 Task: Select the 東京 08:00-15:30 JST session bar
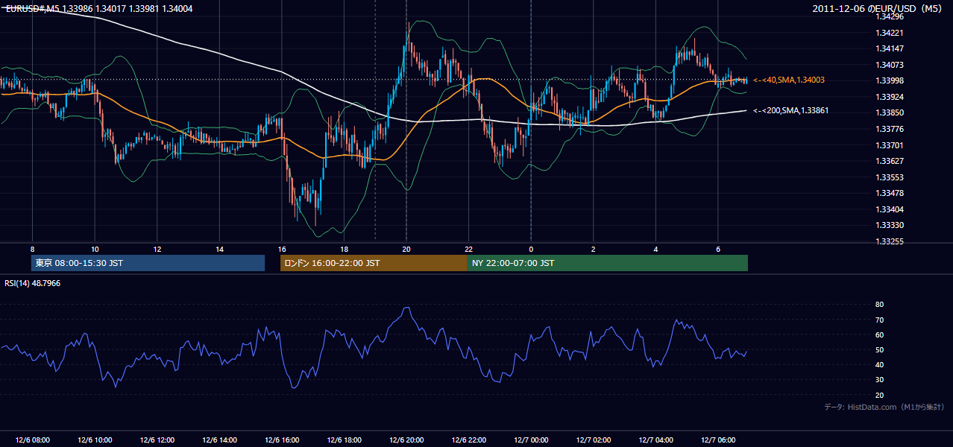click(148, 263)
